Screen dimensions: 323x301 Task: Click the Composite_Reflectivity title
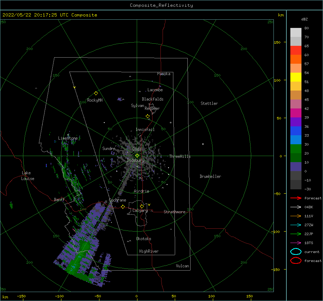pos(161,5)
